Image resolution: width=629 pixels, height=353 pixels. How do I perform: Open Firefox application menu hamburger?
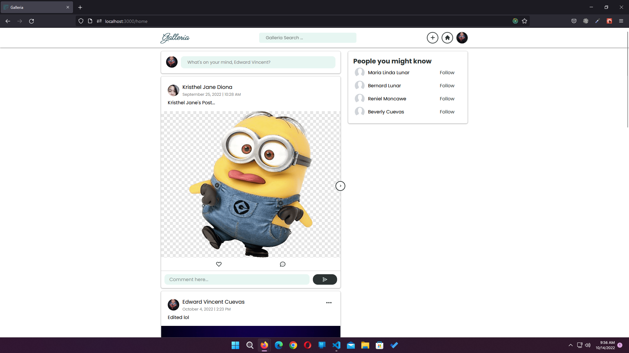(621, 21)
